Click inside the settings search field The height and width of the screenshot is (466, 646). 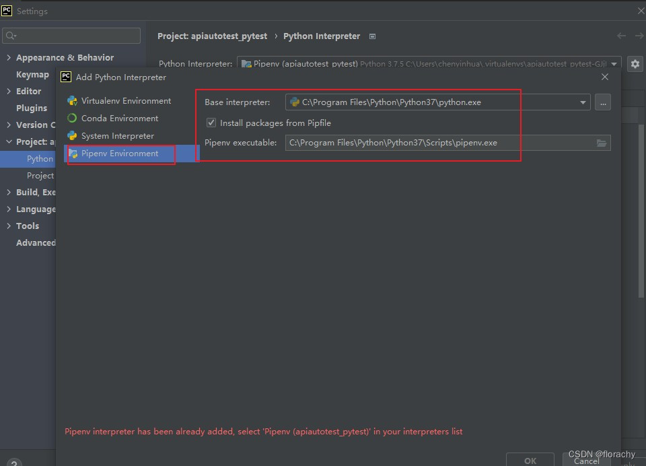click(x=71, y=35)
